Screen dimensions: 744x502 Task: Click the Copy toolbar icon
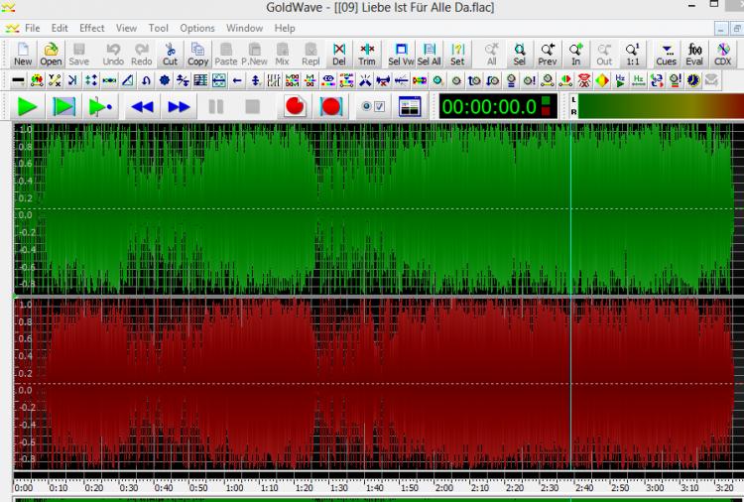pyautogui.click(x=198, y=54)
